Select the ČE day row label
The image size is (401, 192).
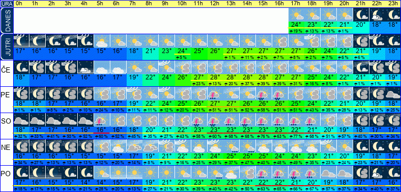click(x=7, y=70)
